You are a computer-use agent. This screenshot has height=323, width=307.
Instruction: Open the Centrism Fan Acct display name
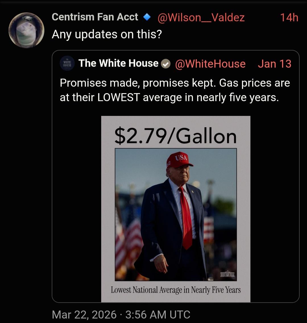(95, 17)
